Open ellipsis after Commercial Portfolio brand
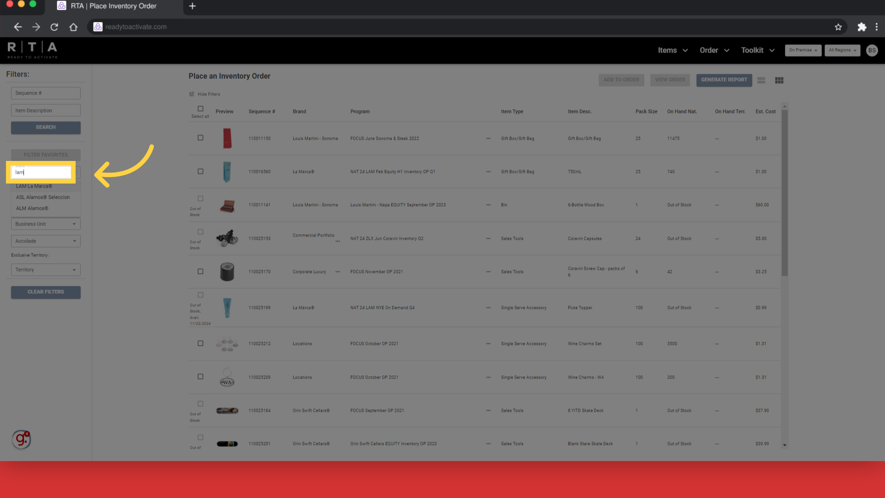This screenshot has height=498, width=885. [337, 241]
